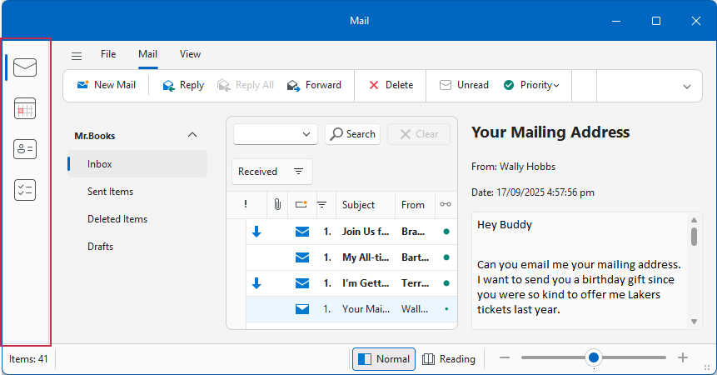Increase zoom with plus button
Viewport: 717px width, 375px height.
pyautogui.click(x=683, y=357)
